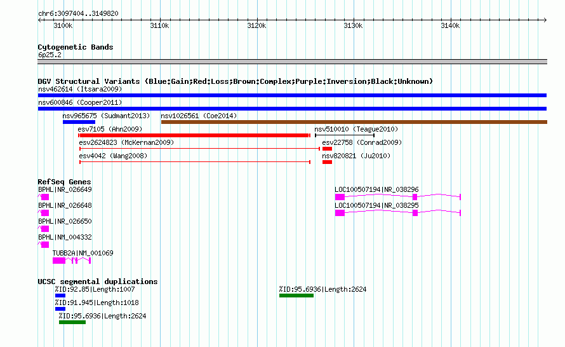Select the DGV Structural Variants track title
The image size is (565, 347).
(x=236, y=81)
